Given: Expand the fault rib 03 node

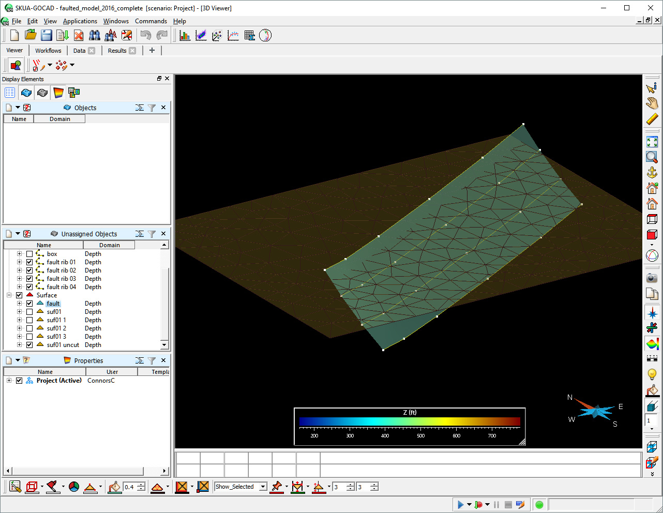Looking at the screenshot, I should coord(19,279).
